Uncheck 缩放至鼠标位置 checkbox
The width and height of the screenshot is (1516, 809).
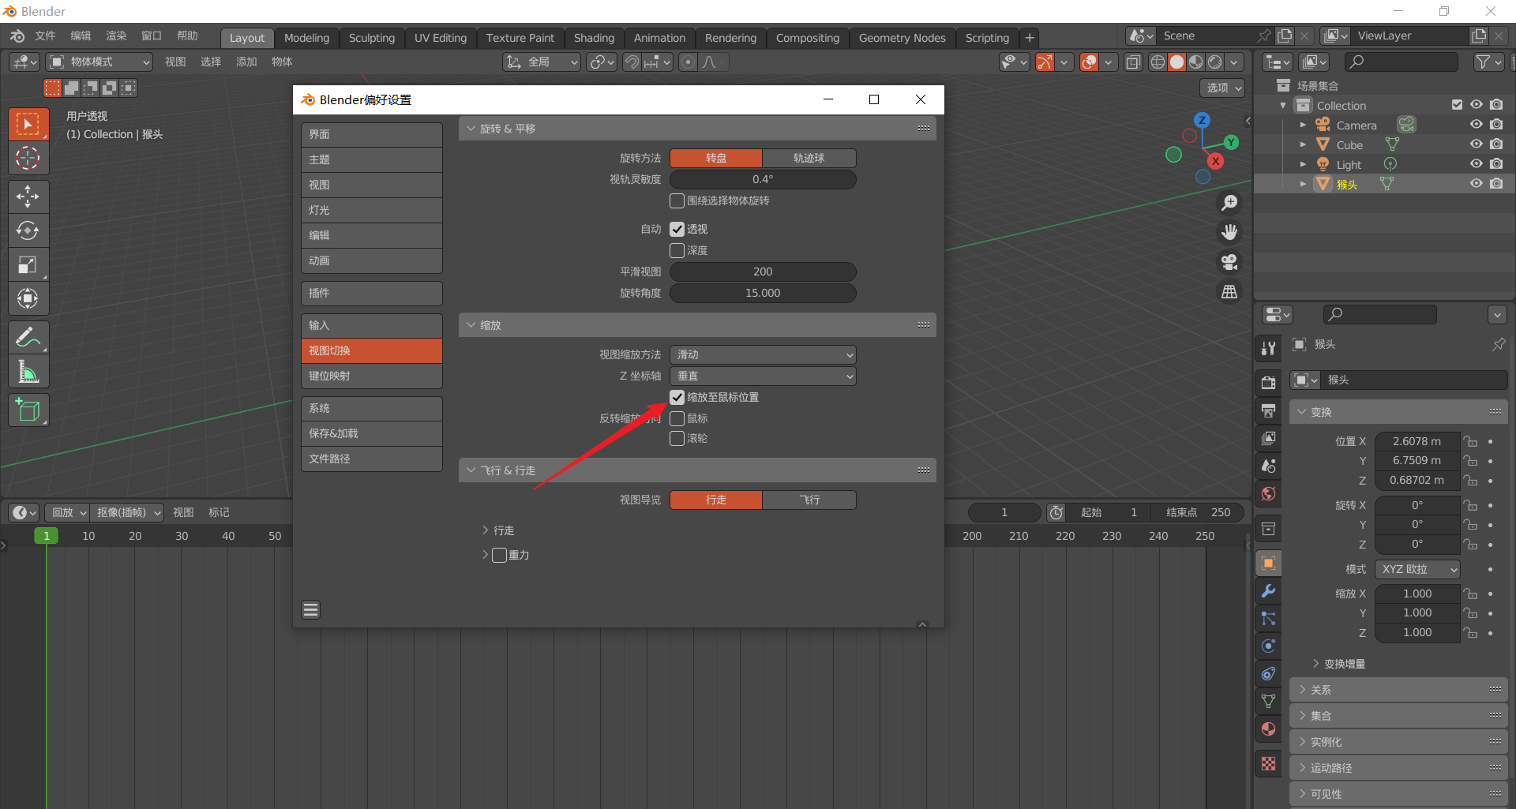click(x=677, y=397)
